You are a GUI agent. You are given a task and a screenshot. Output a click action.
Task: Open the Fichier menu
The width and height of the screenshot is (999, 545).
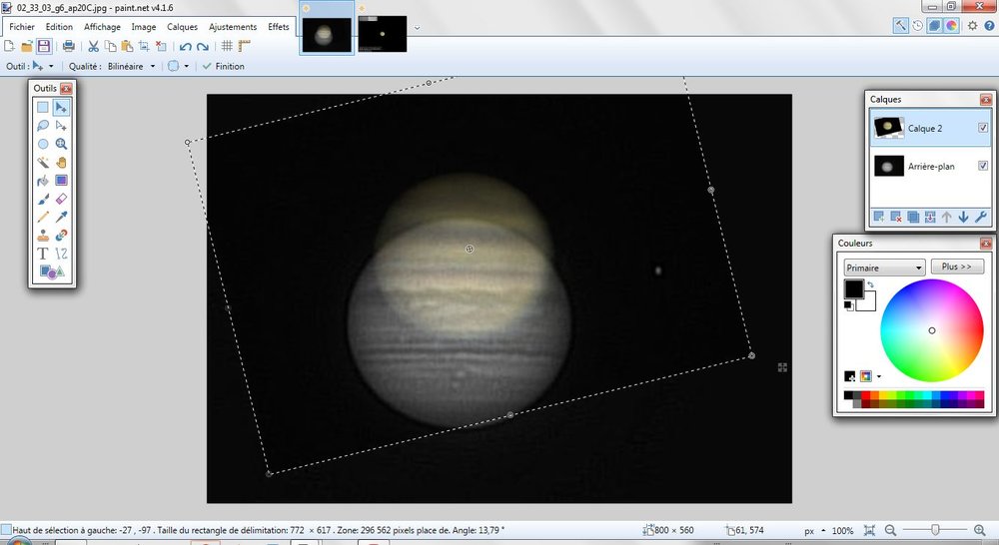(x=22, y=27)
